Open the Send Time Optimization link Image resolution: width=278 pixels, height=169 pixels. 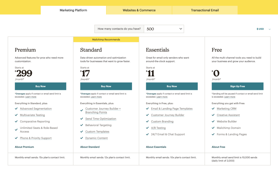point(101,119)
